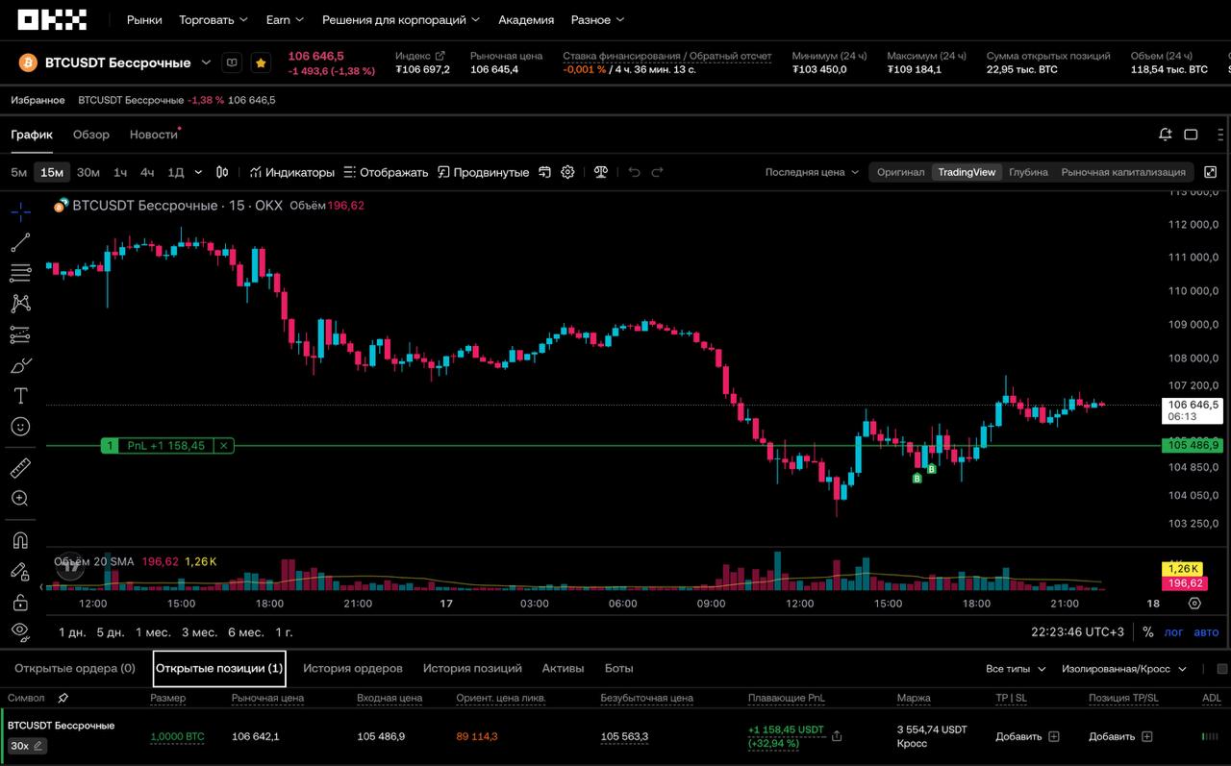Viewport: 1231px width, 766px height.
Task: Select the trend line drawing tool
Action: (20, 242)
